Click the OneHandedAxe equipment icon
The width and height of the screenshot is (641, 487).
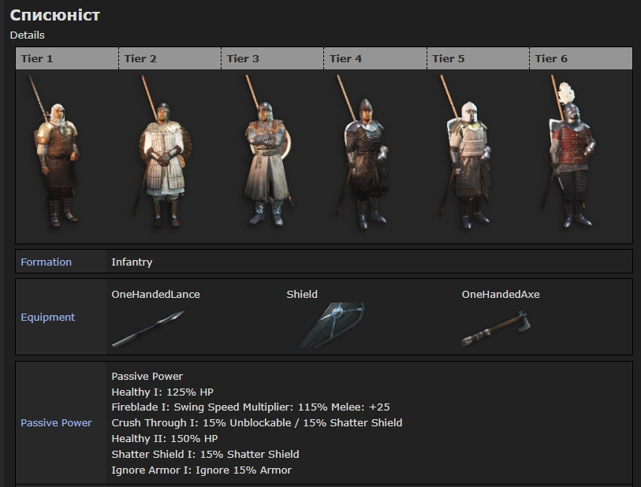click(497, 329)
